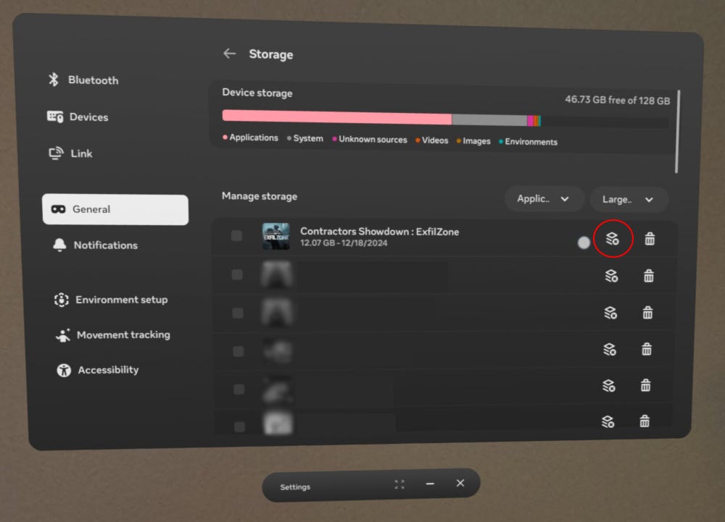Minimize the Settings window from the bottom bar
Screen dimensions: 725x522
pyautogui.click(x=430, y=484)
